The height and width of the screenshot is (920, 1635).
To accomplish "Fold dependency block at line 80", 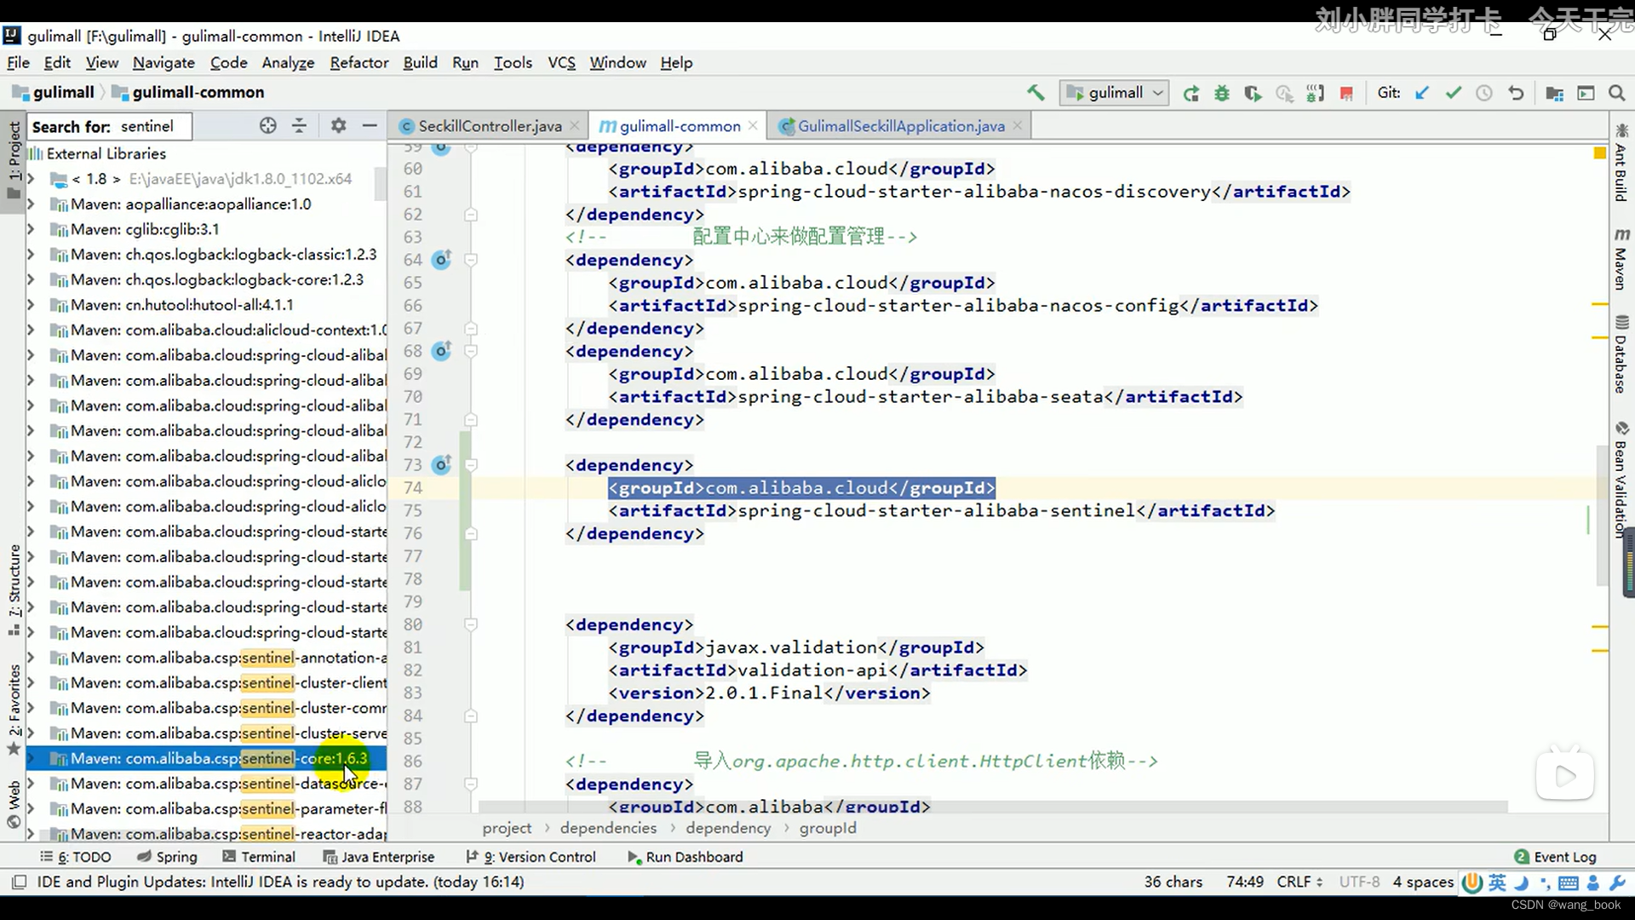I will (x=471, y=624).
